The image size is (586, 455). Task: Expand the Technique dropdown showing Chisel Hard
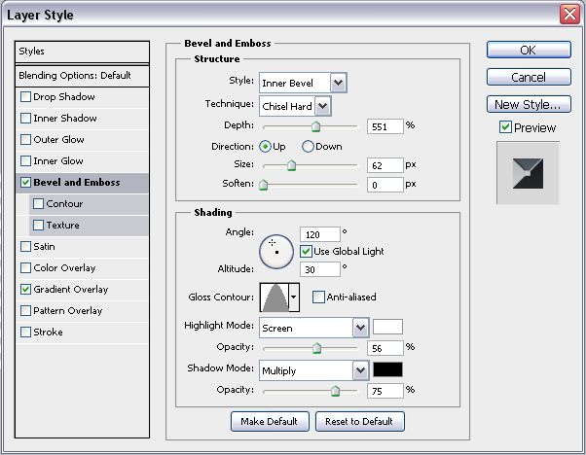coord(322,105)
